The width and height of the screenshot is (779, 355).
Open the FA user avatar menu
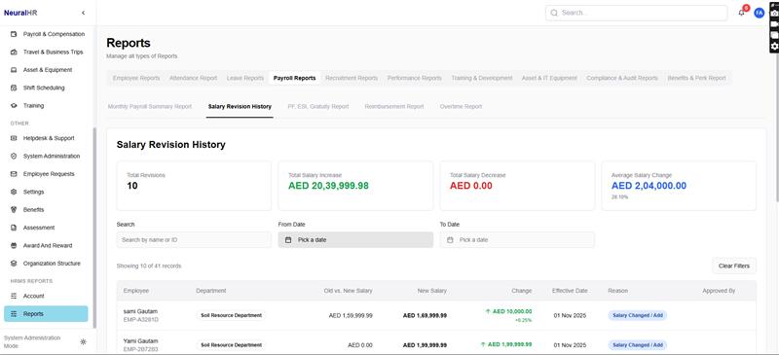pyautogui.click(x=759, y=13)
